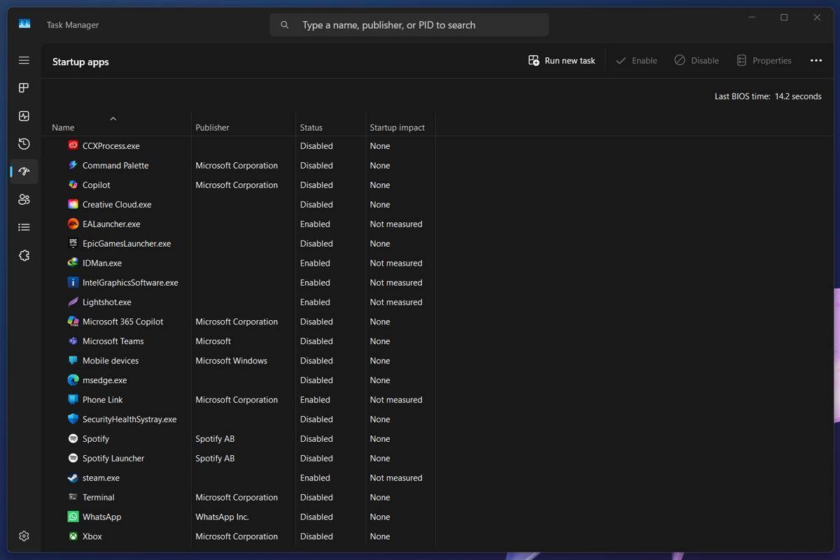Screen dimensions: 840x560
Task: Click the Task Manager title bar icon
Action: coord(24,24)
